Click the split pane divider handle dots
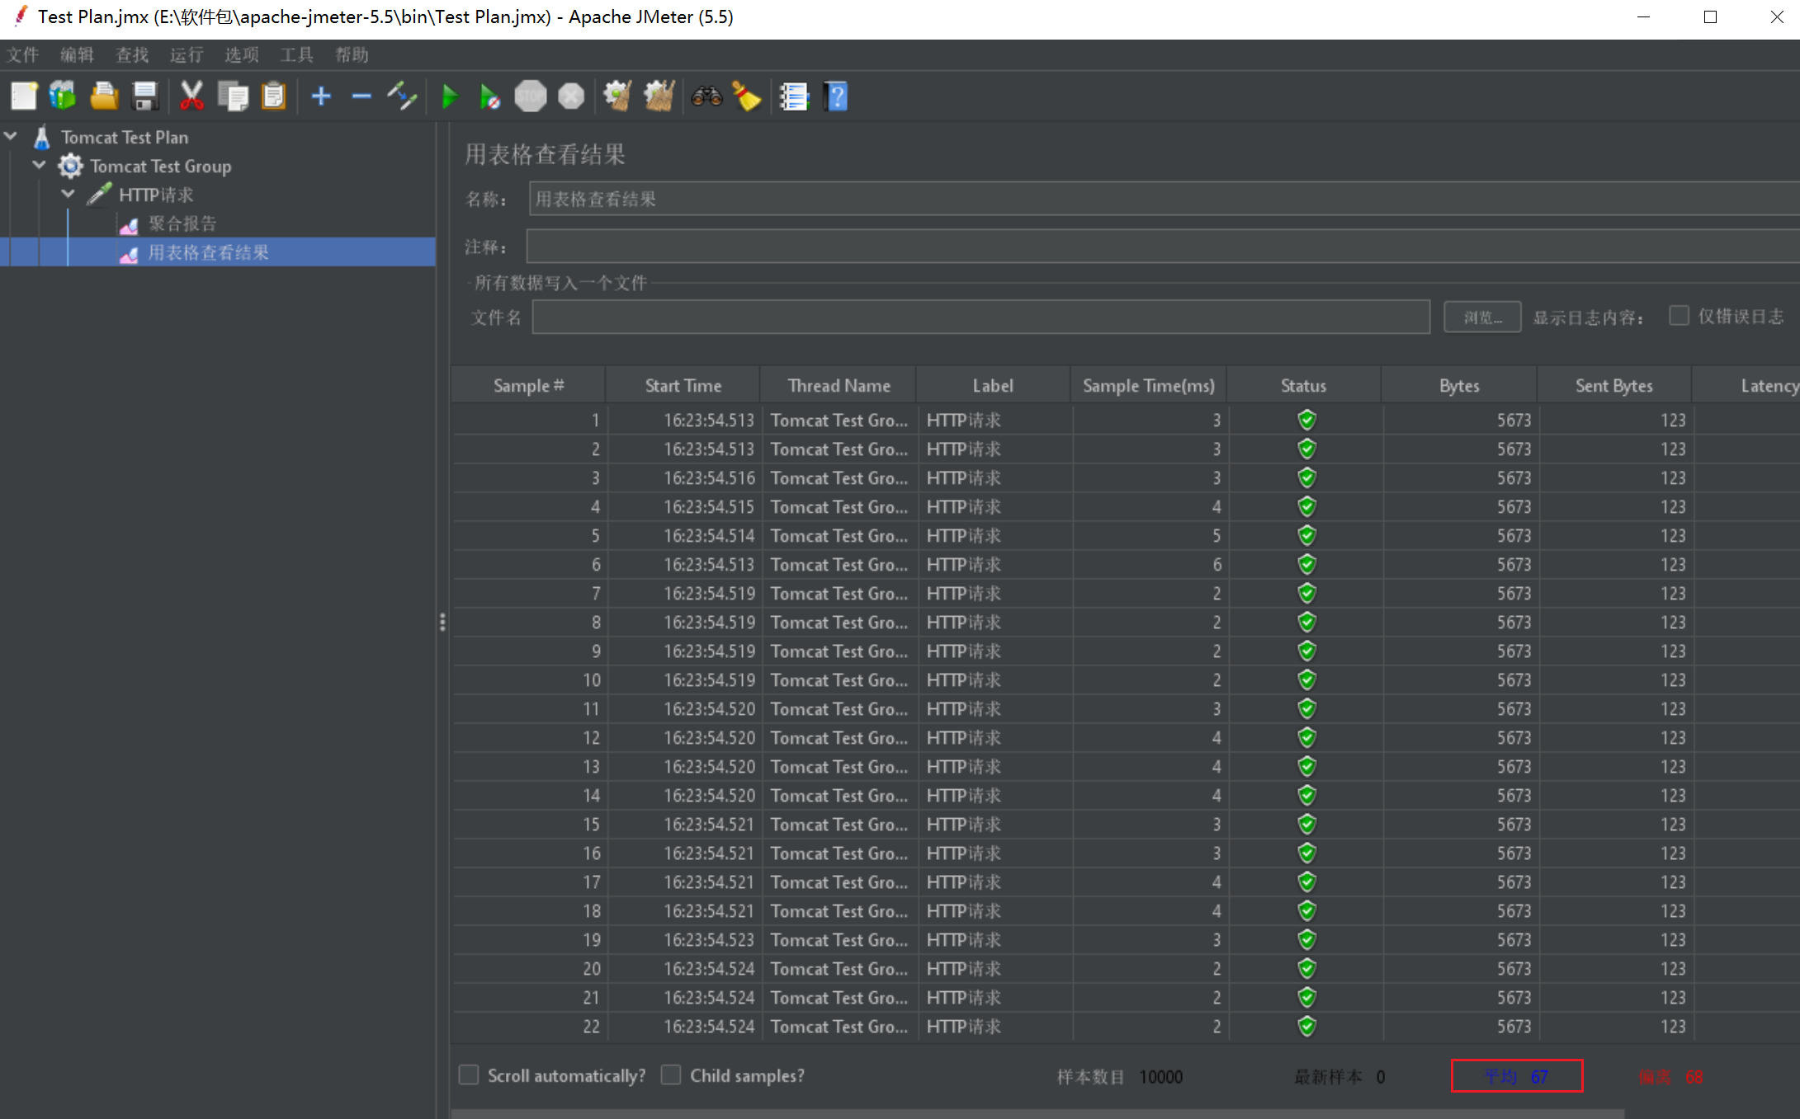 click(x=442, y=622)
